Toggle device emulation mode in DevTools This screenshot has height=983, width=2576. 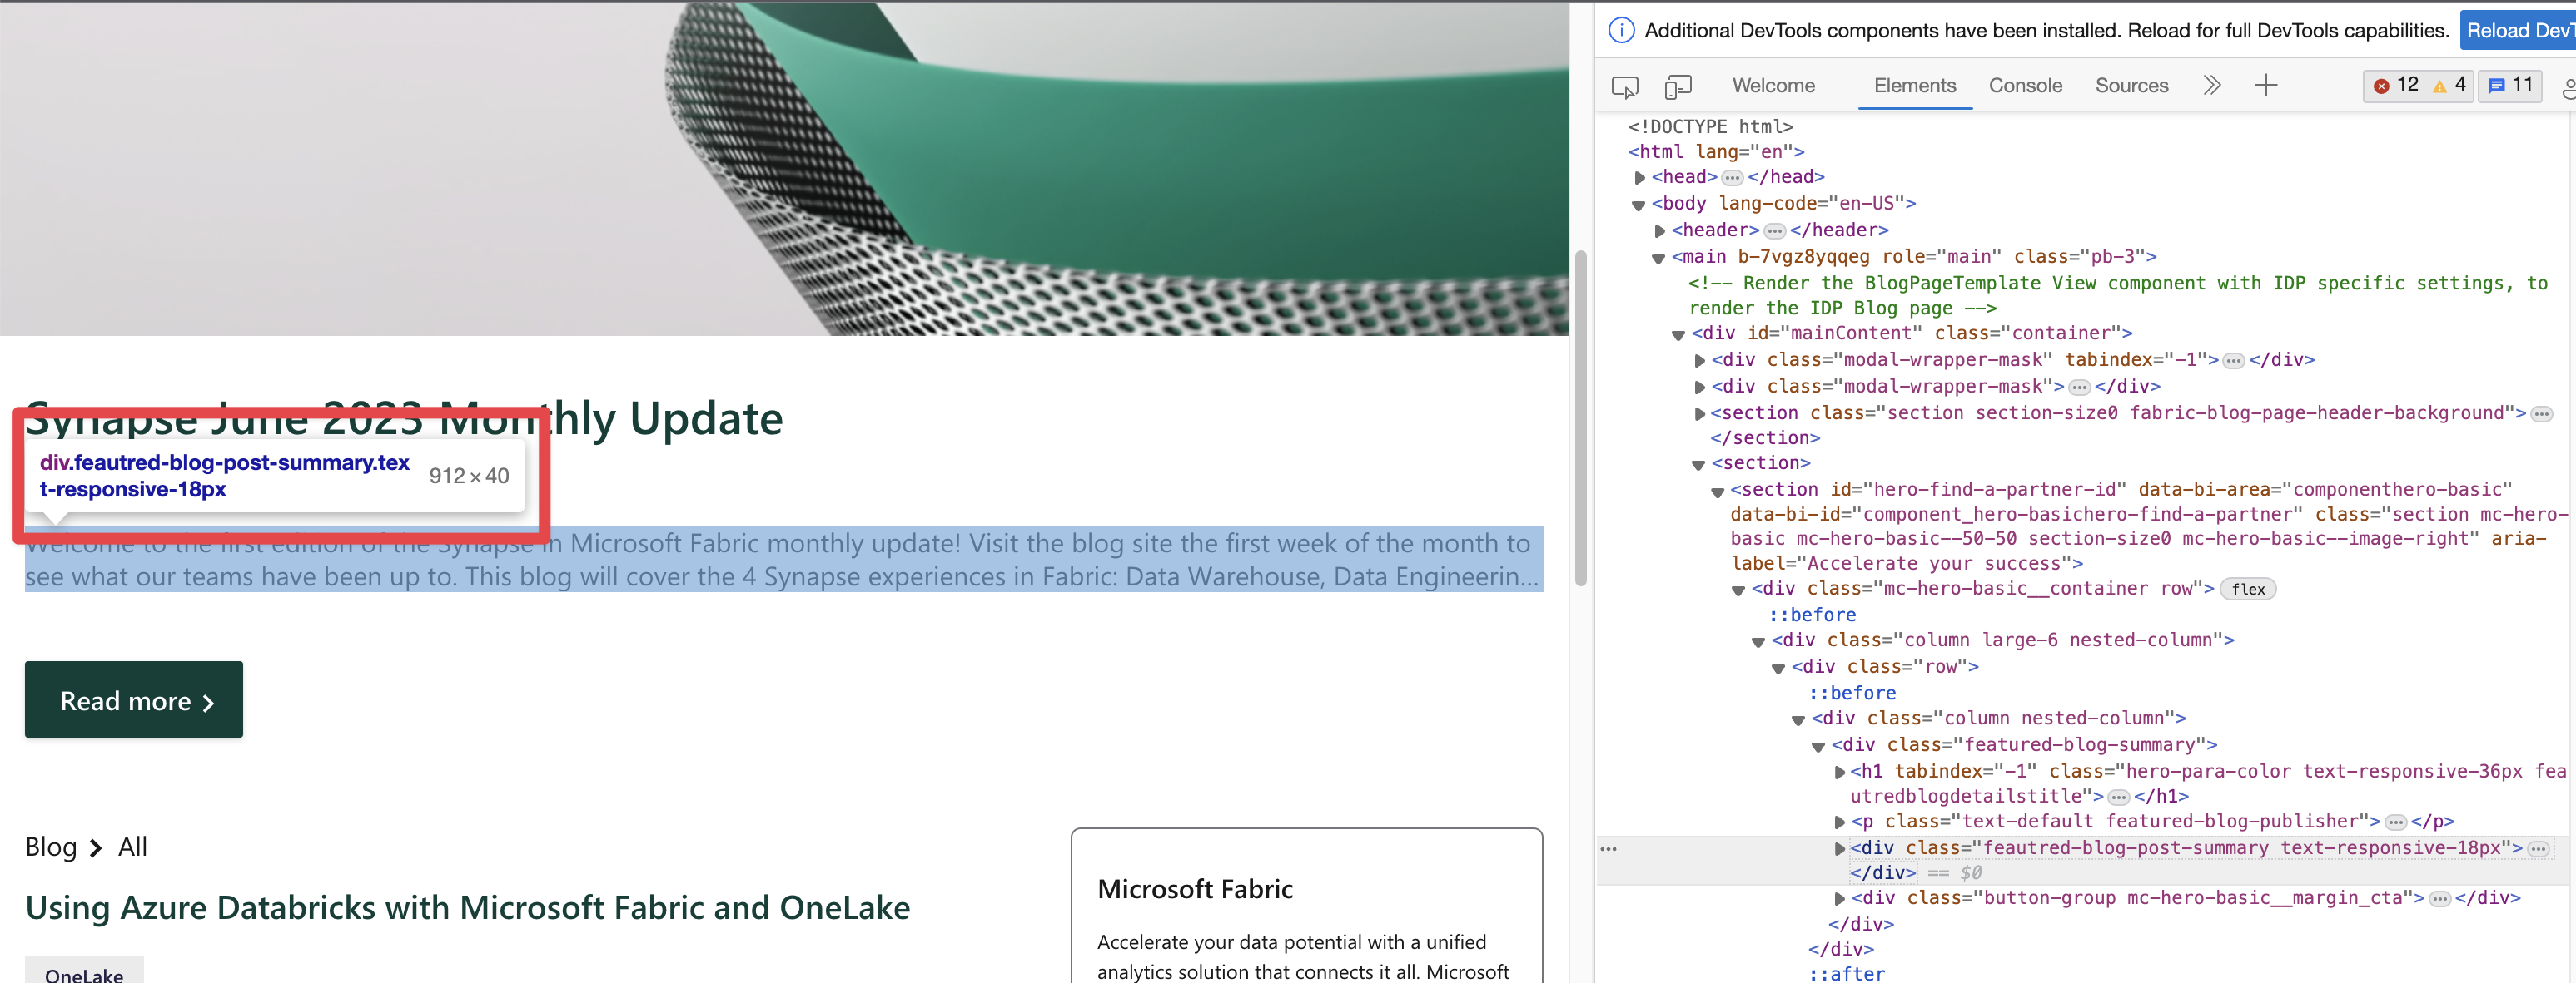point(1678,86)
